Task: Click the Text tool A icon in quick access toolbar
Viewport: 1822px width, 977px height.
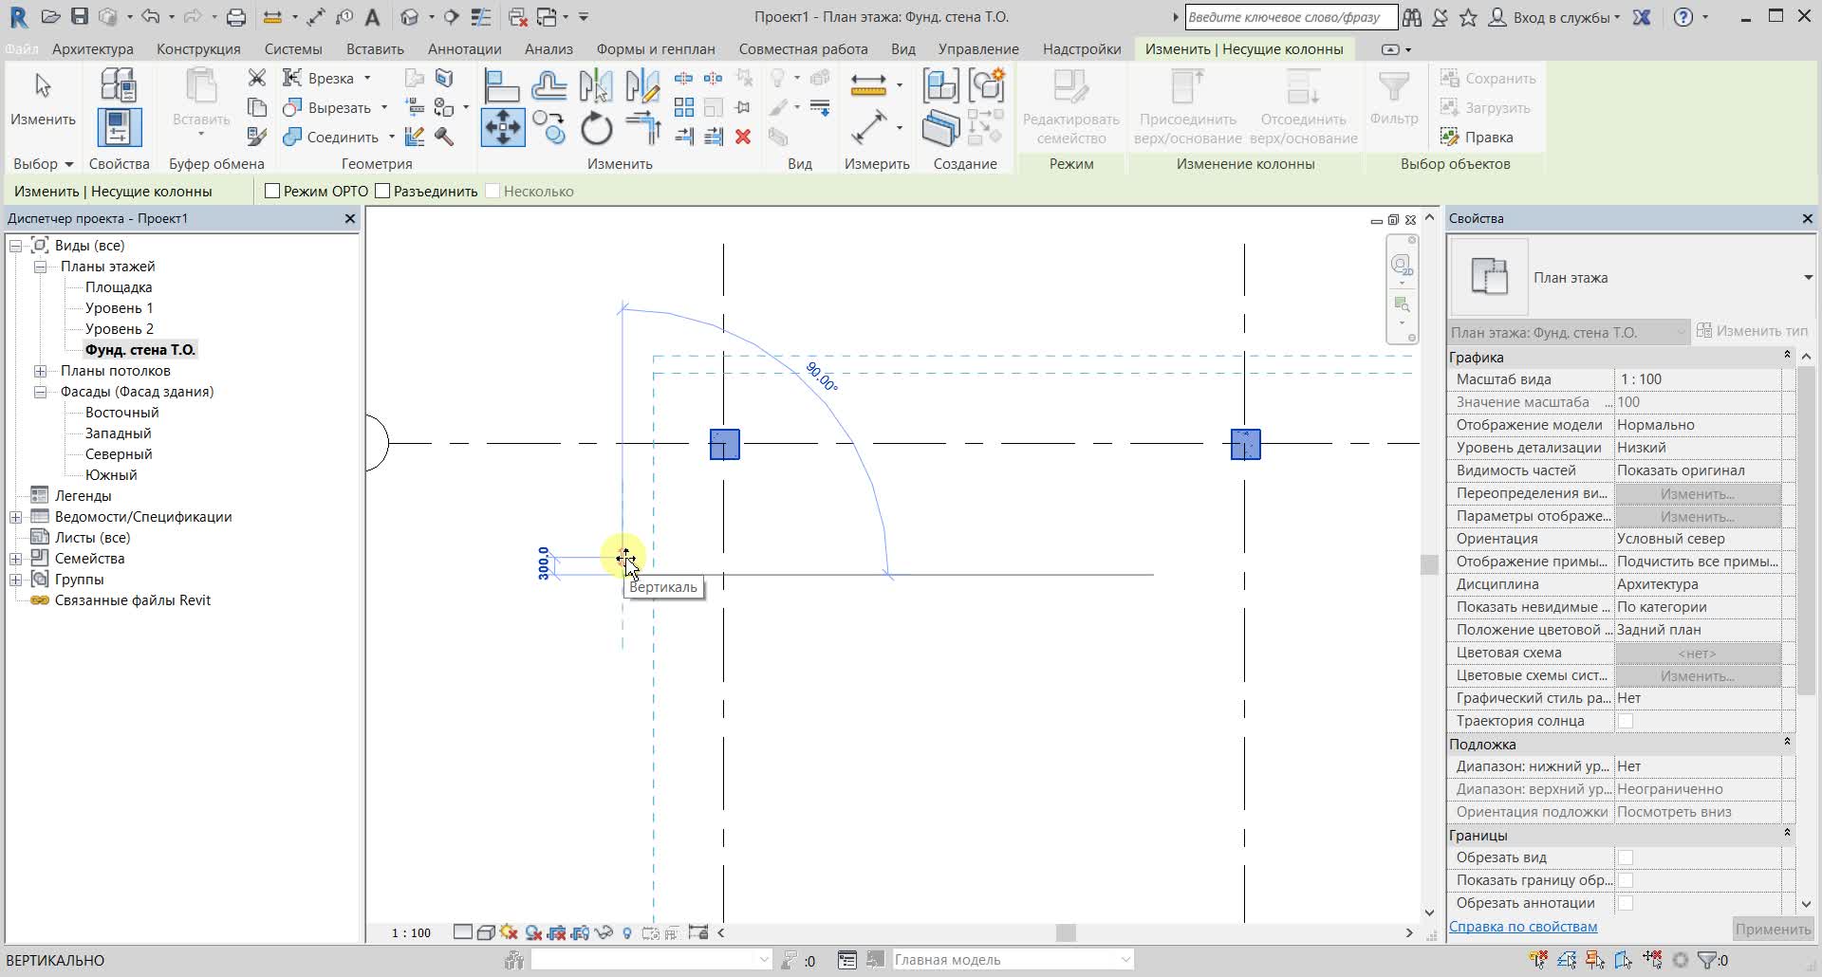Action: [372, 17]
